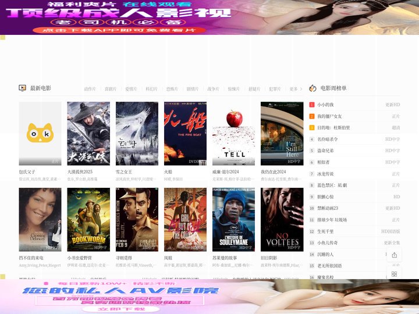Open the Crossing Delancey poster
The image size is (419, 314).
tap(40, 219)
